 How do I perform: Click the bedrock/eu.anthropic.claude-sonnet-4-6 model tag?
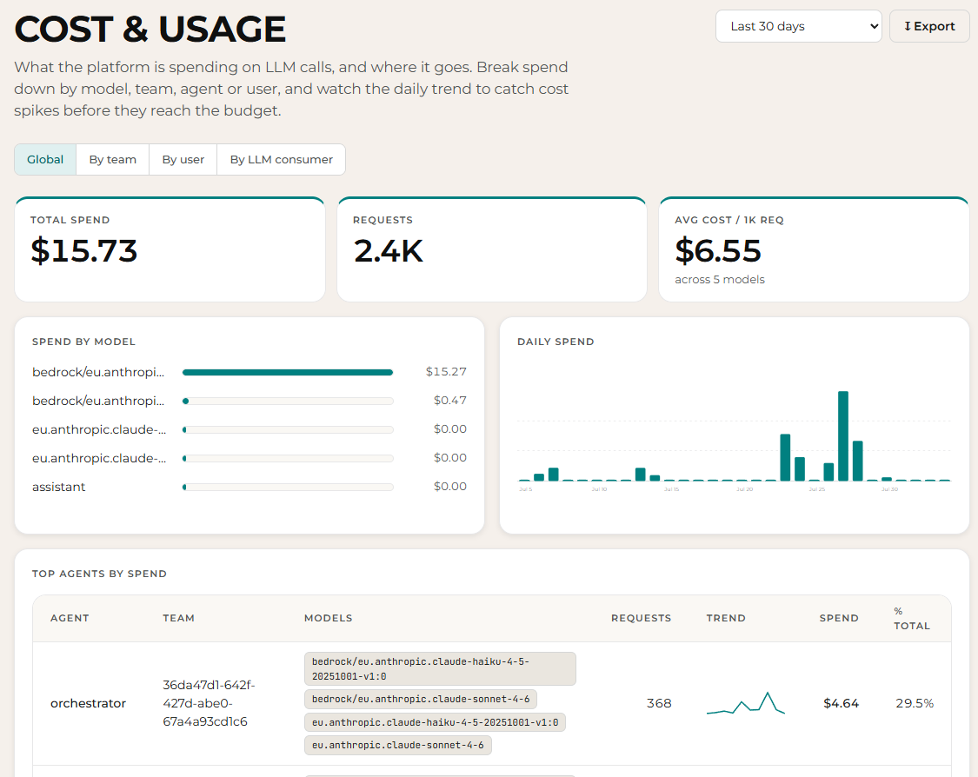pyautogui.click(x=421, y=699)
